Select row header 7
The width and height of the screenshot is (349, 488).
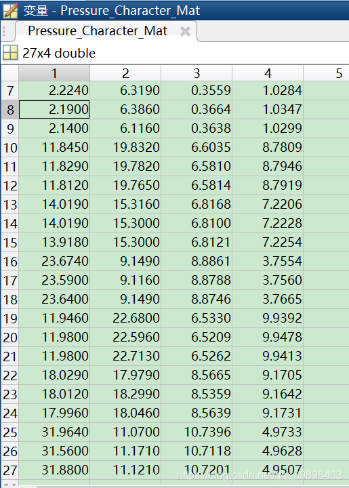pyautogui.click(x=10, y=91)
